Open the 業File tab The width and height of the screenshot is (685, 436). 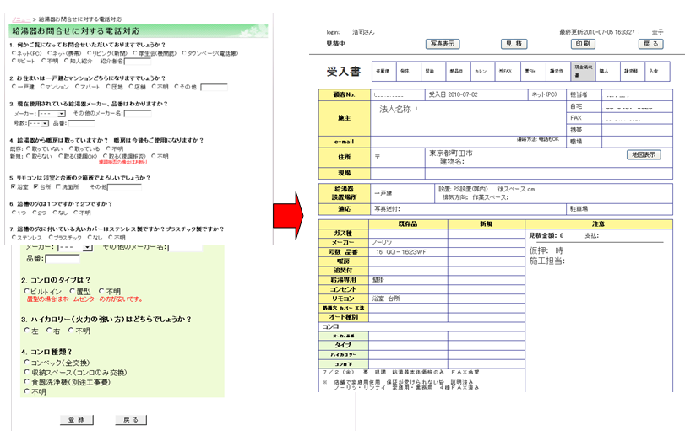533,71
